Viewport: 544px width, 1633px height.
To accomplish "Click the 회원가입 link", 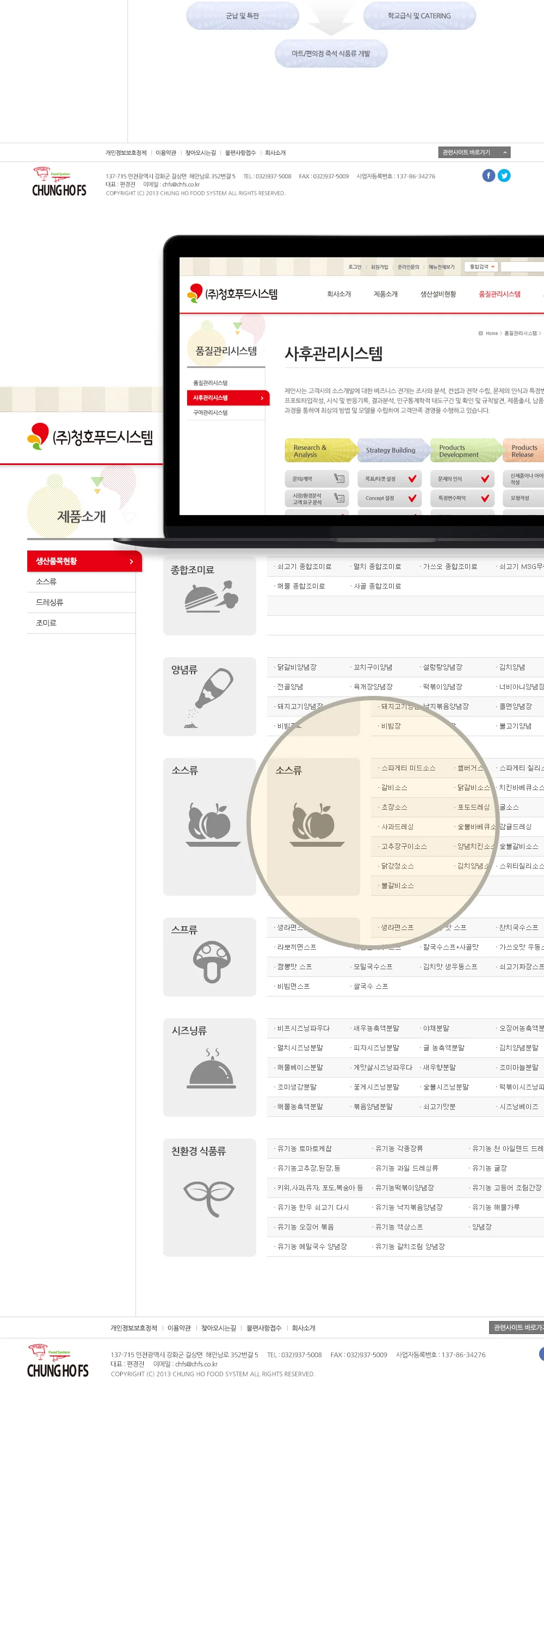I will (379, 267).
